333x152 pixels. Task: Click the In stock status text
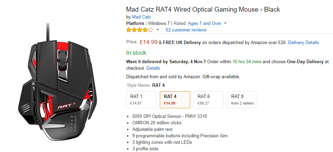[137, 53]
